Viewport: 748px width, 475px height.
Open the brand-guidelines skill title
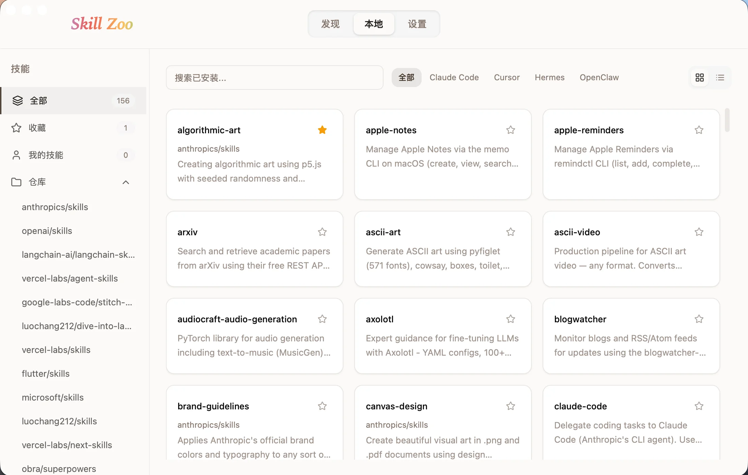(x=213, y=406)
